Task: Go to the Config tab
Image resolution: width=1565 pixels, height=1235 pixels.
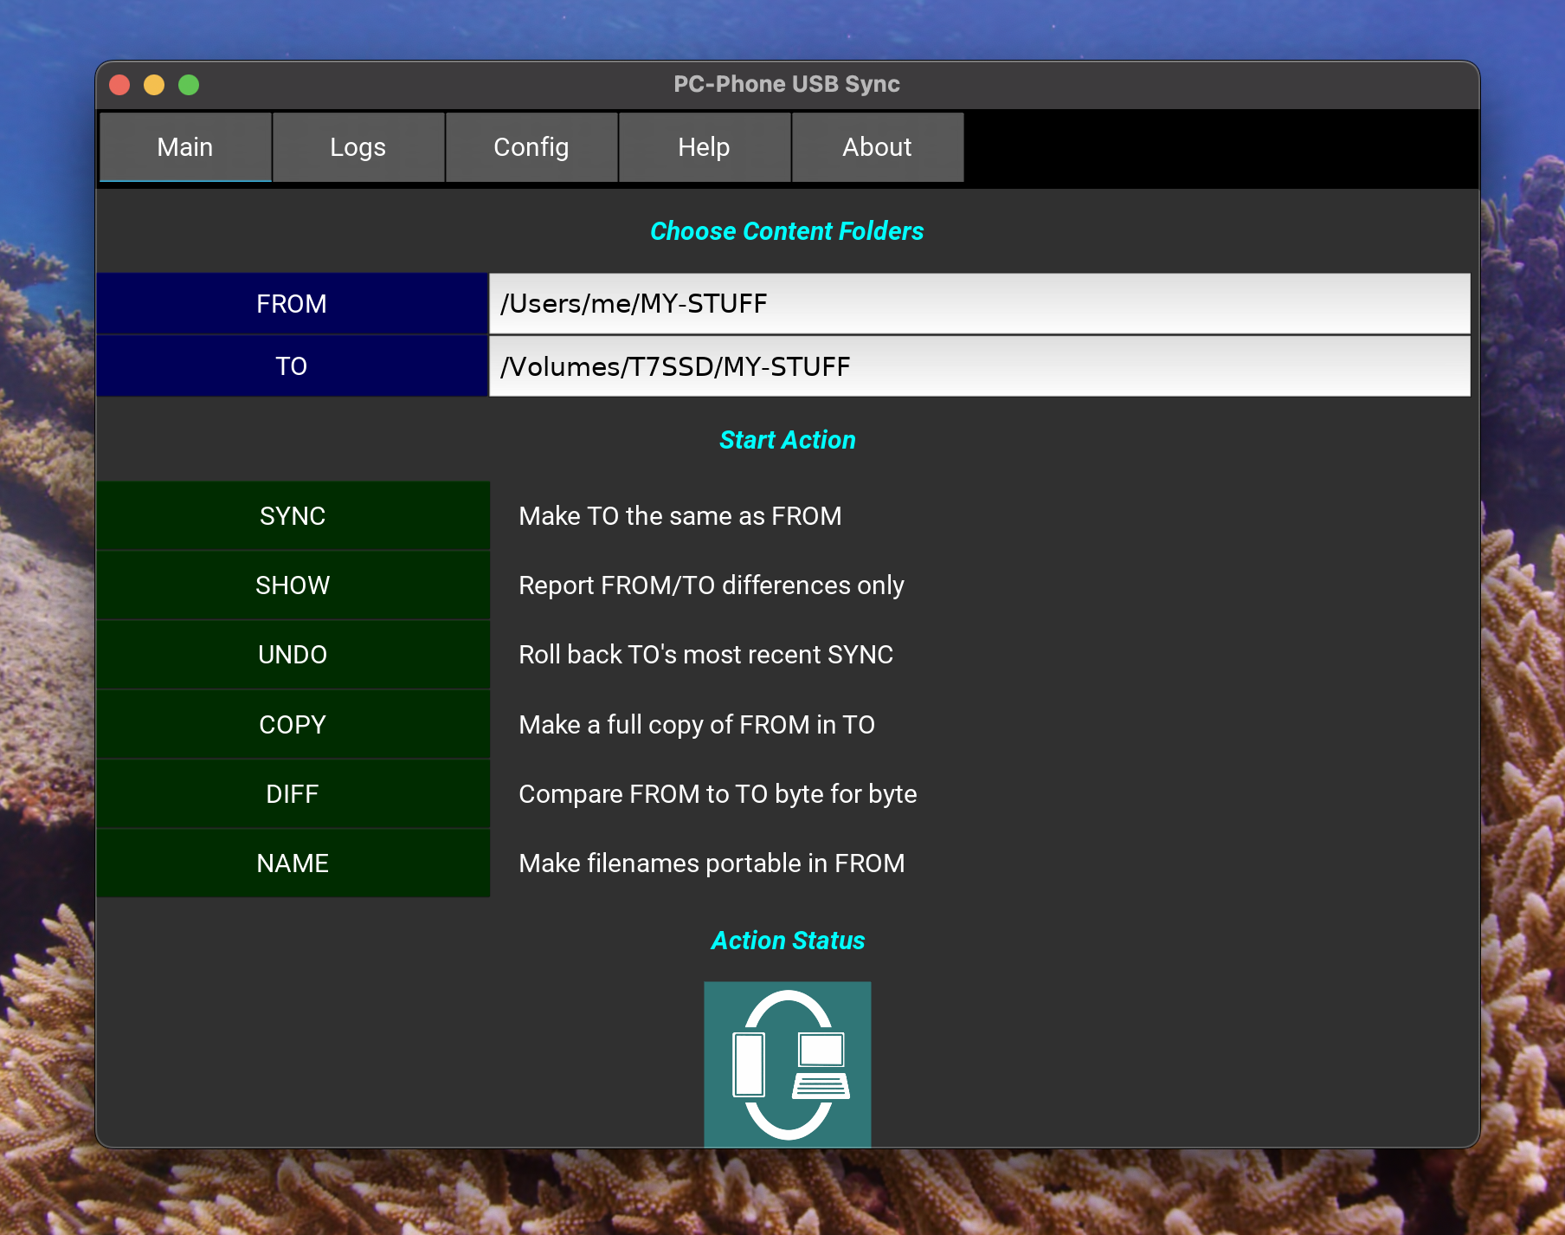Action: [531, 147]
